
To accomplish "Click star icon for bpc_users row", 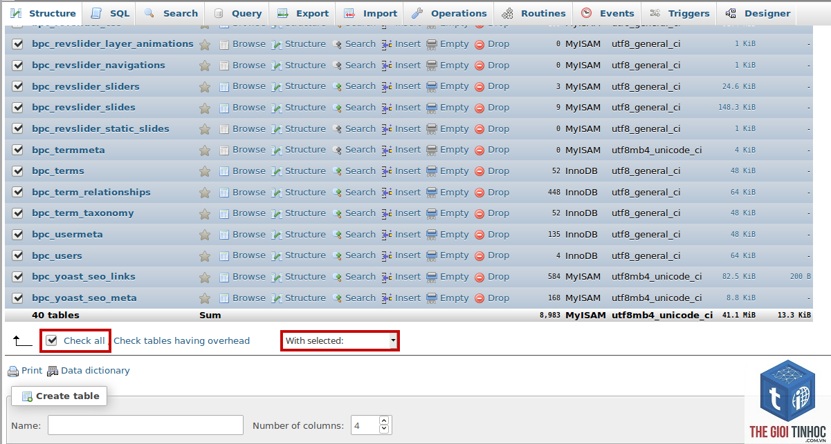I will point(205,256).
